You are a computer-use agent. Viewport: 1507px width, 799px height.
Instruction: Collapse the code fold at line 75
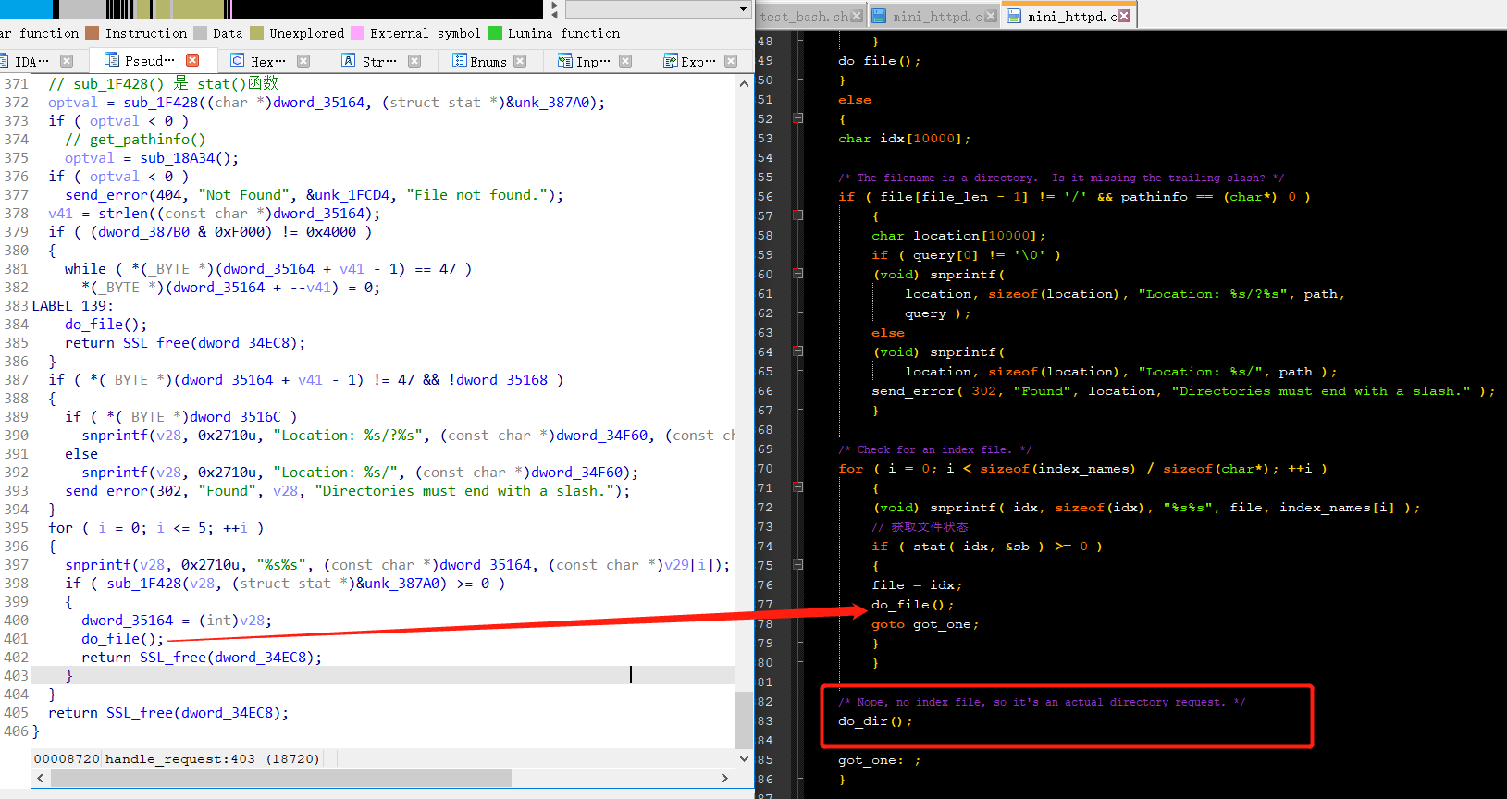click(797, 565)
